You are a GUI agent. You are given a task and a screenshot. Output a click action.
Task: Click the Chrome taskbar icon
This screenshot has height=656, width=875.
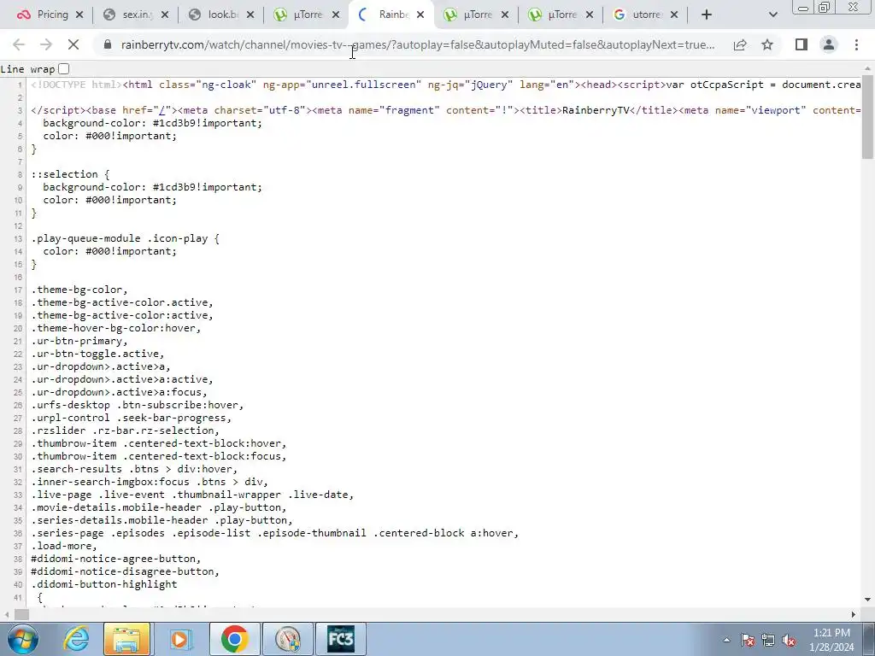pyautogui.click(x=234, y=639)
